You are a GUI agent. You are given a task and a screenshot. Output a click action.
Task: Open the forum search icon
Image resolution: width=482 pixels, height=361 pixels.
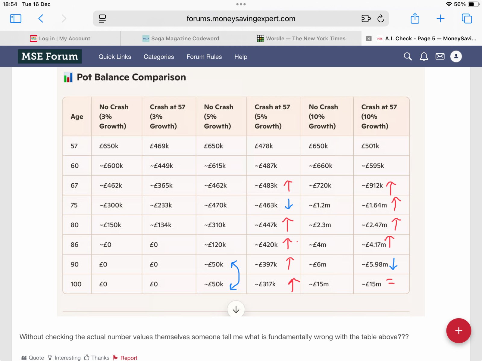coord(408,56)
